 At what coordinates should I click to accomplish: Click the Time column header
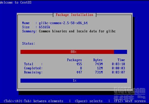coord(121,60)
